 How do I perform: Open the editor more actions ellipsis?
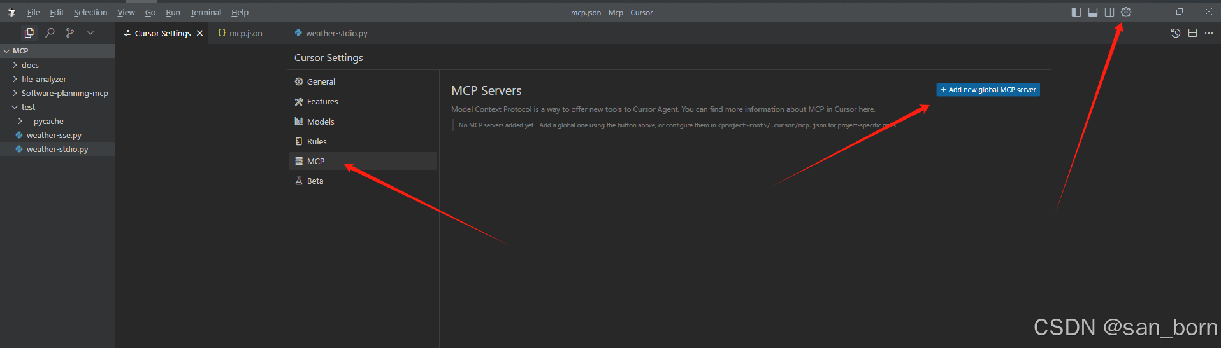point(1209,33)
